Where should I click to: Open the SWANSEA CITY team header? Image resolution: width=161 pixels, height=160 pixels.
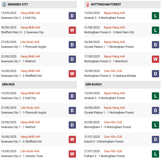pyautogui.click(x=18, y=5)
